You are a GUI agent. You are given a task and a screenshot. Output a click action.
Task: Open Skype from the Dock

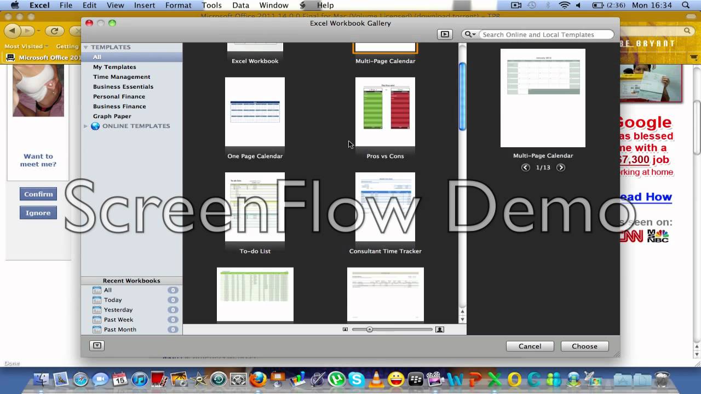click(356, 379)
